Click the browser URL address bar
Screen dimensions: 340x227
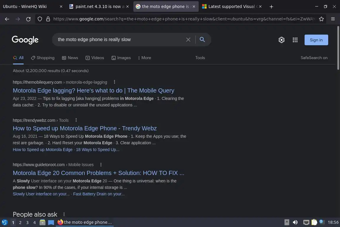point(184,19)
